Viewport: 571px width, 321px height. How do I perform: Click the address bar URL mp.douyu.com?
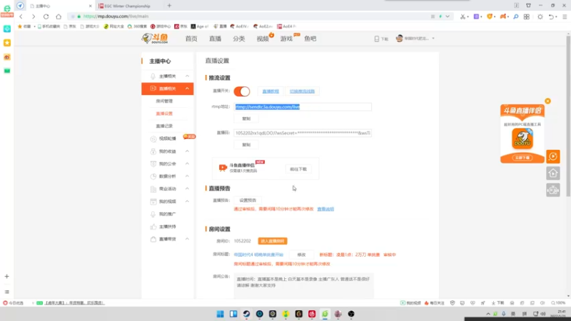pyautogui.click(x=116, y=16)
